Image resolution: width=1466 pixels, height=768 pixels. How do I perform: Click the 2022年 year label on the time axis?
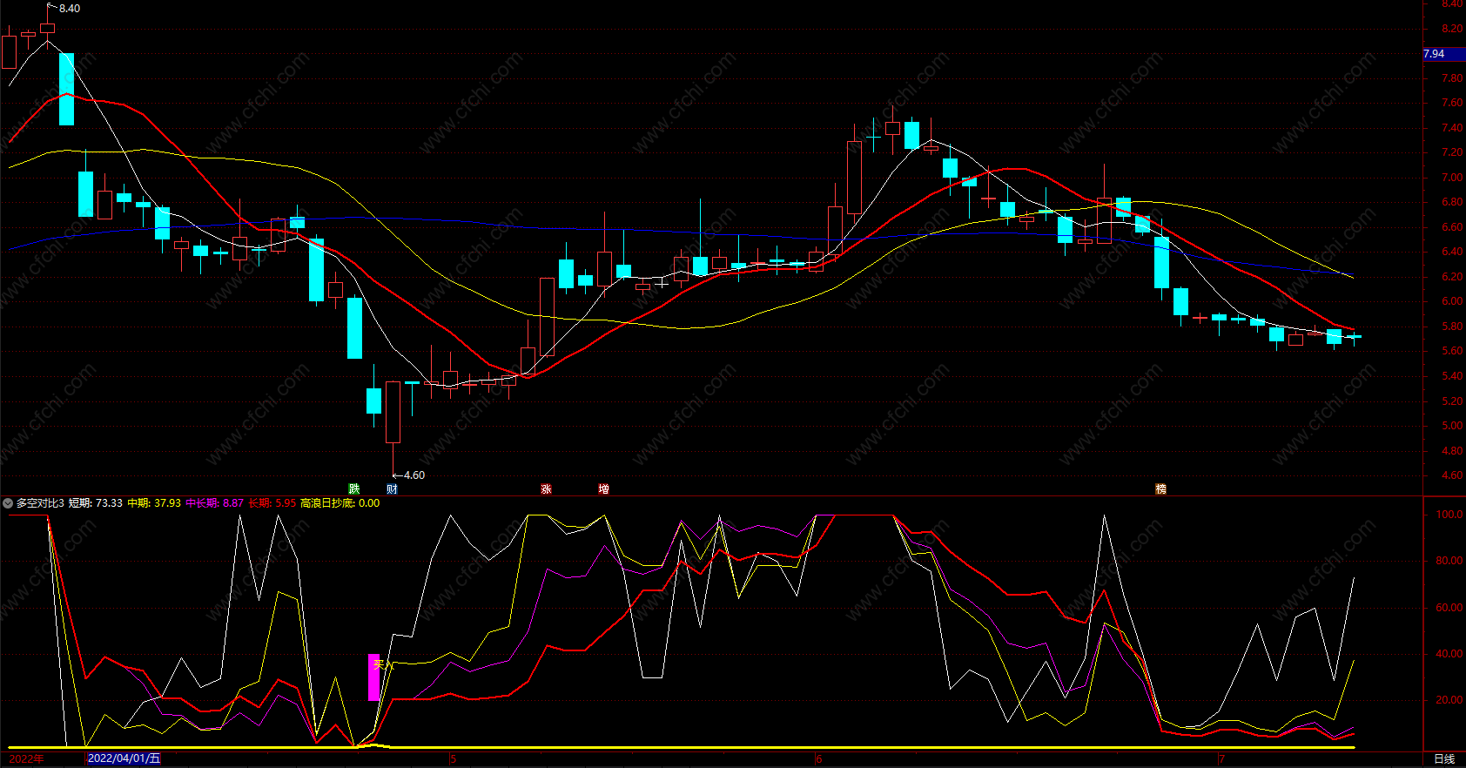(26, 759)
